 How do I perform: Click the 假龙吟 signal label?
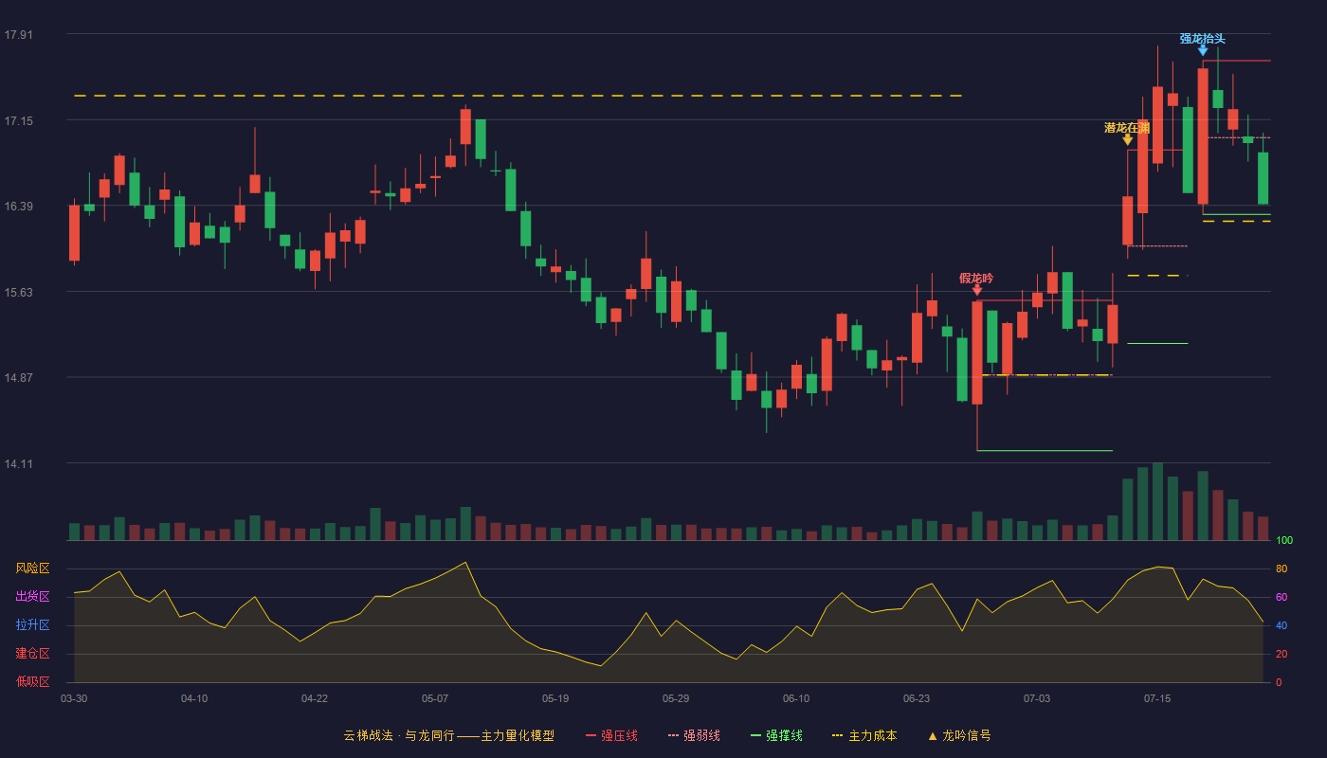point(976,279)
